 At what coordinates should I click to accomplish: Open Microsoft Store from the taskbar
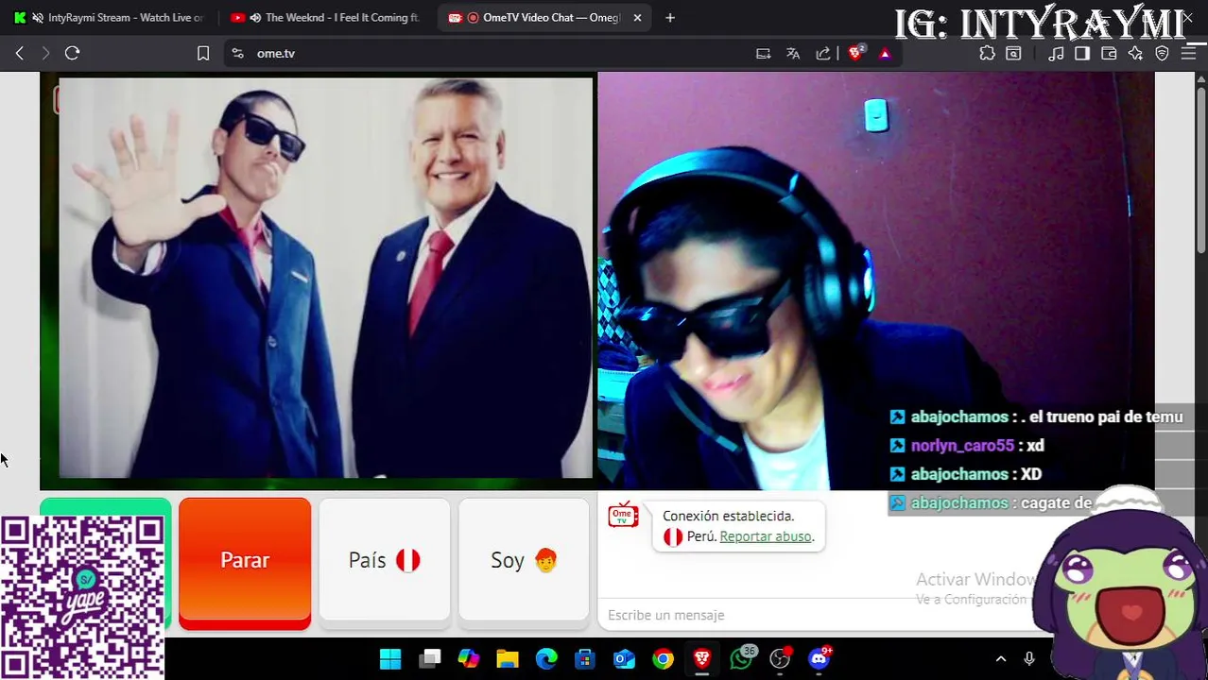tap(585, 659)
